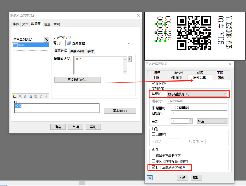
Task: Click the paste clipboard icon under substring list
Action: point(36,96)
